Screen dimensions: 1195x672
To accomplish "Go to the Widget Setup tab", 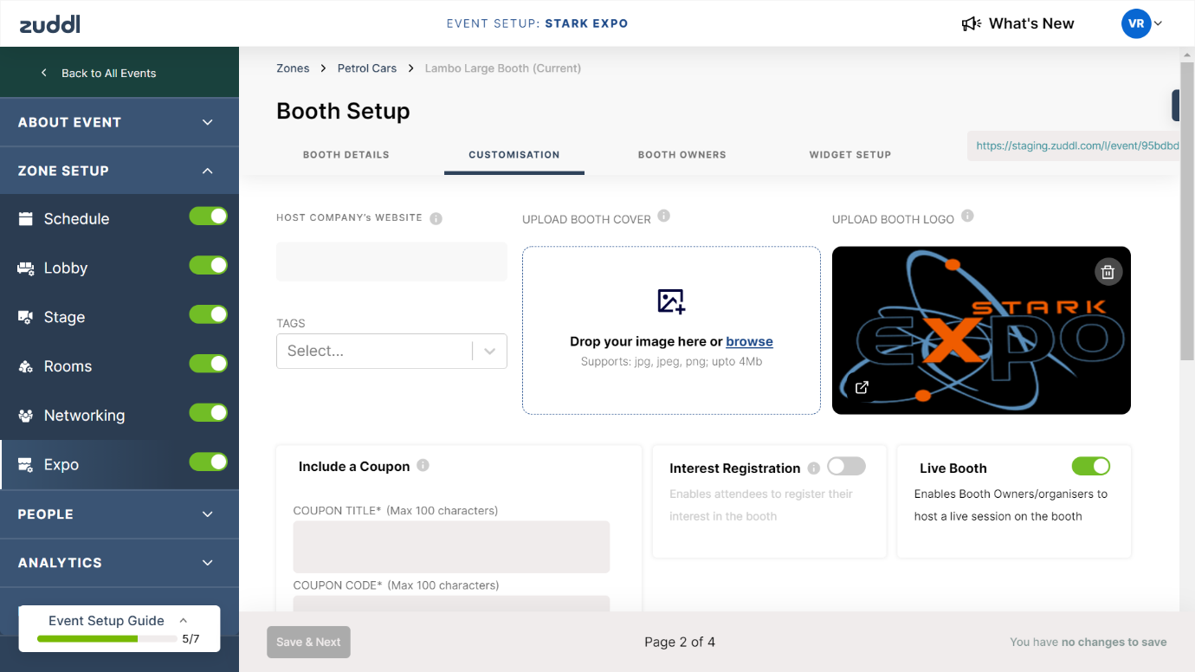I will [x=850, y=155].
